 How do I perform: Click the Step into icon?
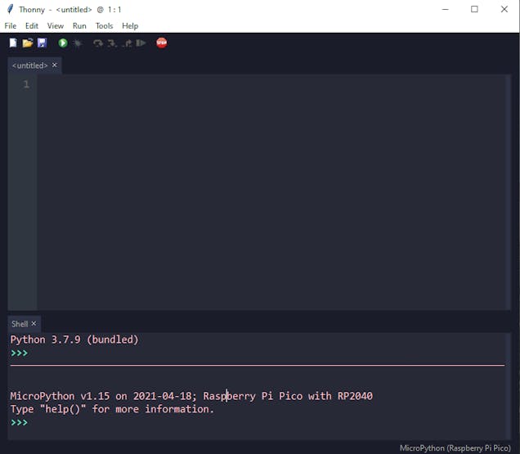(x=112, y=43)
